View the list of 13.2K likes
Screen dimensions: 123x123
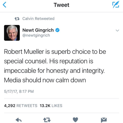(51, 106)
